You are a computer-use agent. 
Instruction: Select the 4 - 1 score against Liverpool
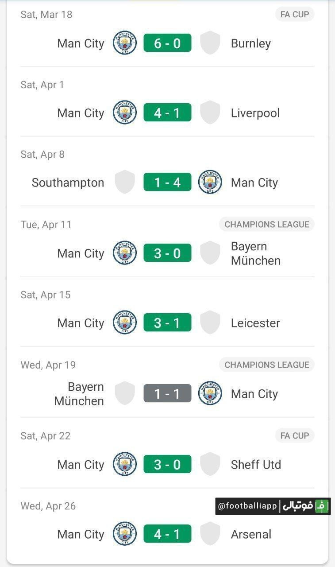point(167,113)
